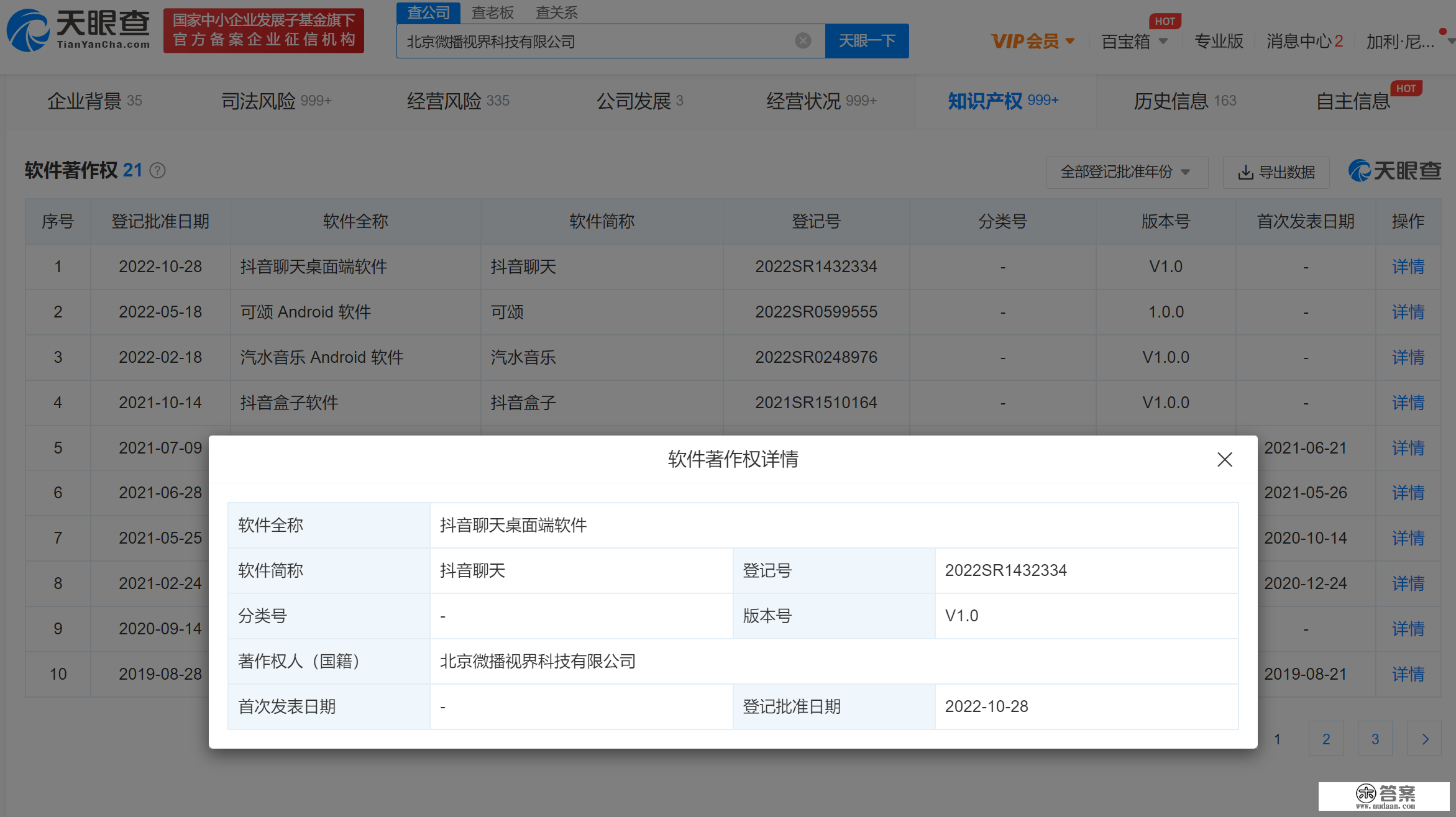Click 首次发表日期 column header

(x=1306, y=221)
